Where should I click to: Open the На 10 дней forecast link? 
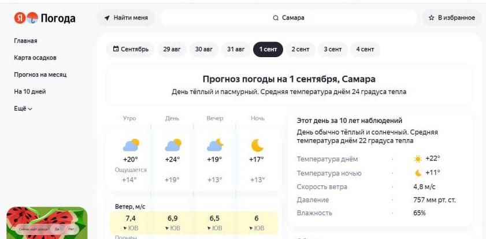(x=29, y=92)
